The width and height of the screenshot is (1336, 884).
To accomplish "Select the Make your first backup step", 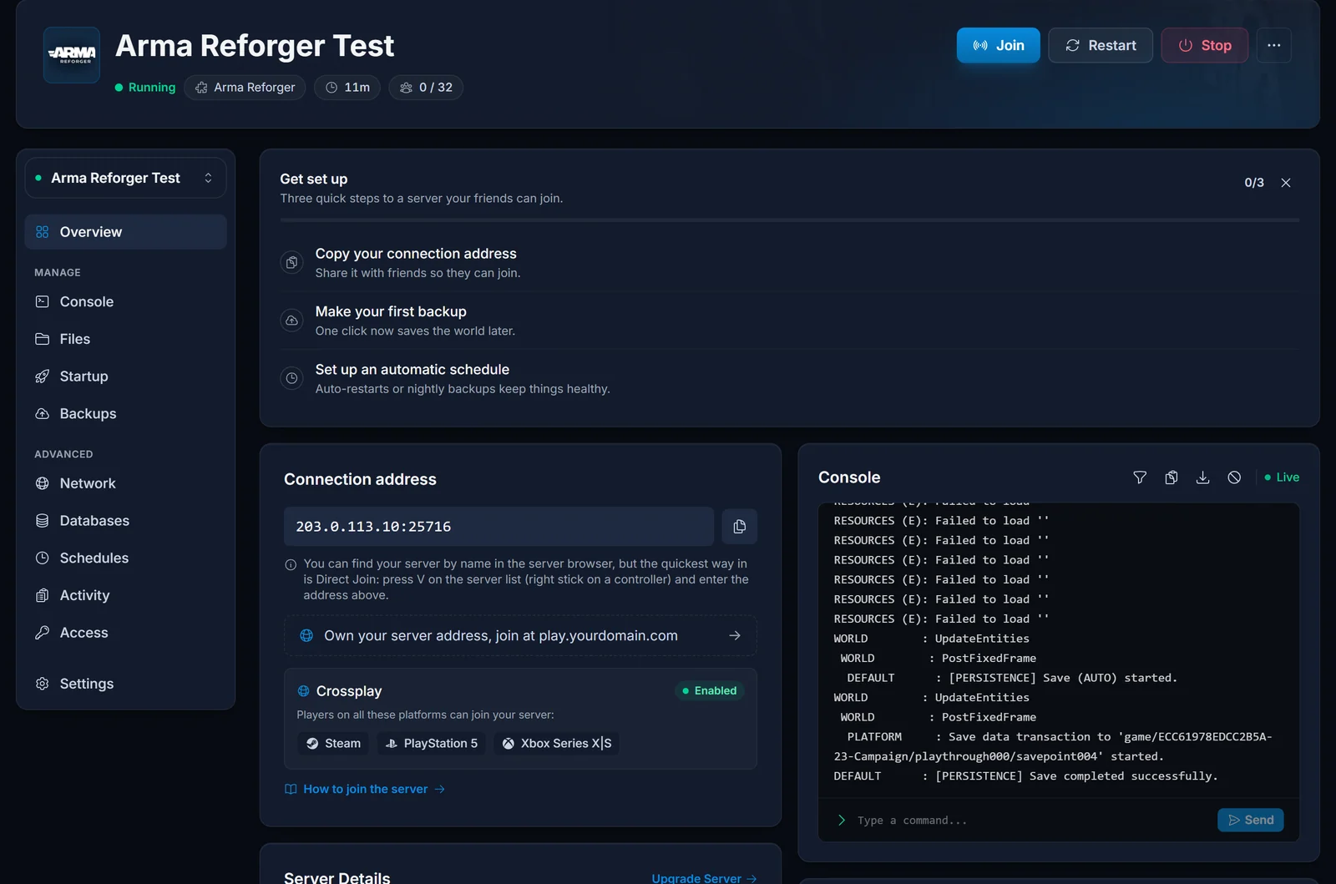I will (x=789, y=321).
